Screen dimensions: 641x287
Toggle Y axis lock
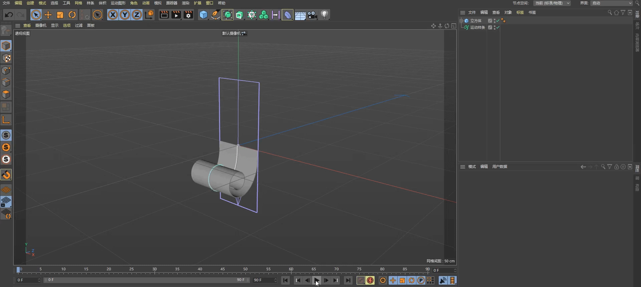[x=125, y=15]
